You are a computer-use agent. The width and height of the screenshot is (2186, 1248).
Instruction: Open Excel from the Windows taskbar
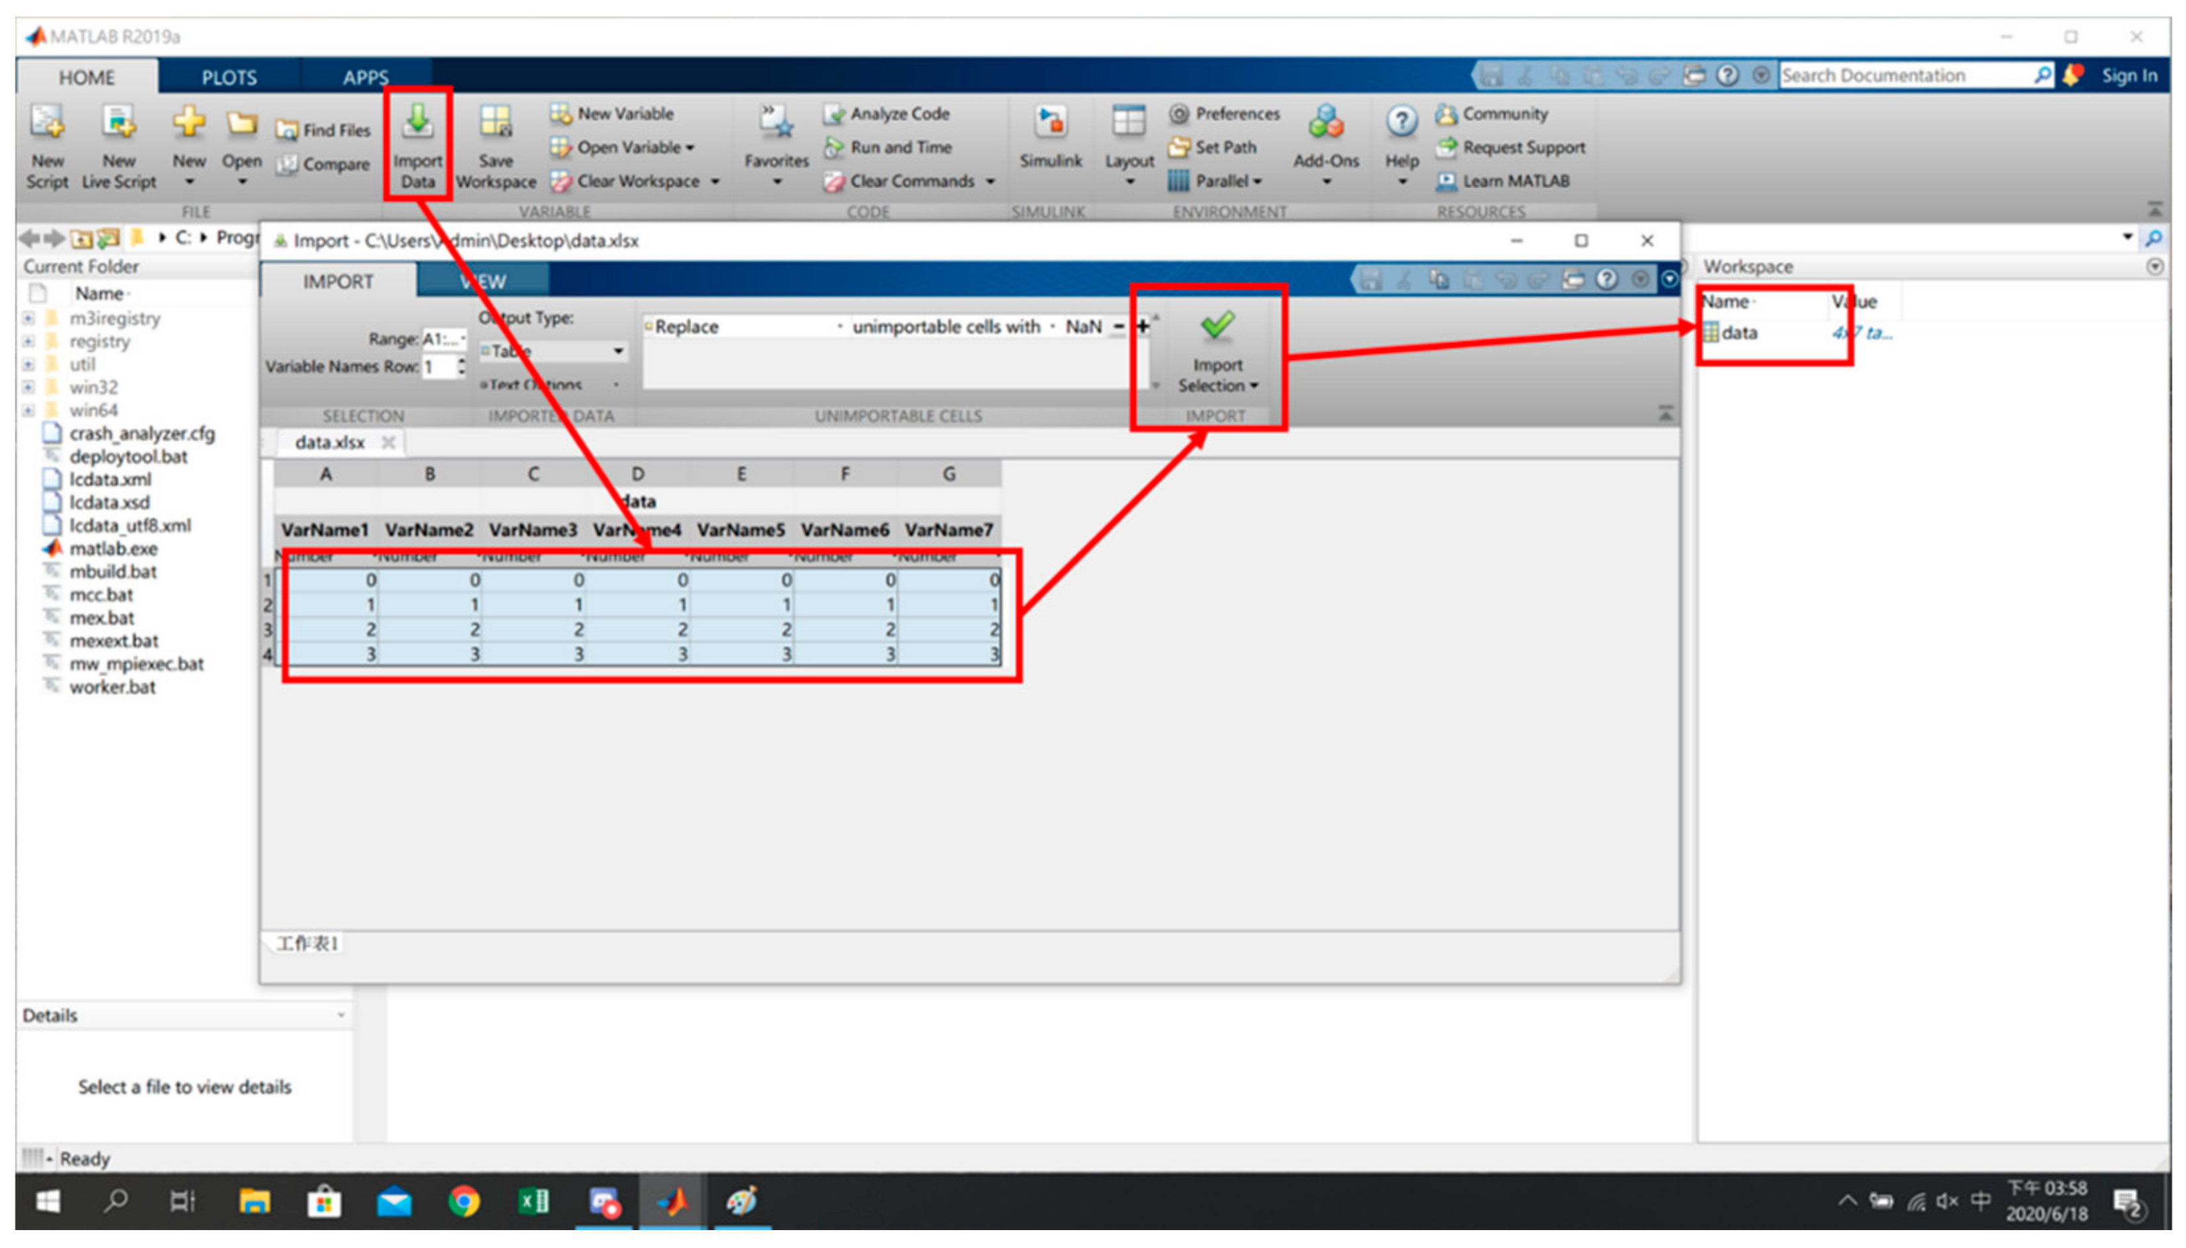click(x=533, y=1202)
